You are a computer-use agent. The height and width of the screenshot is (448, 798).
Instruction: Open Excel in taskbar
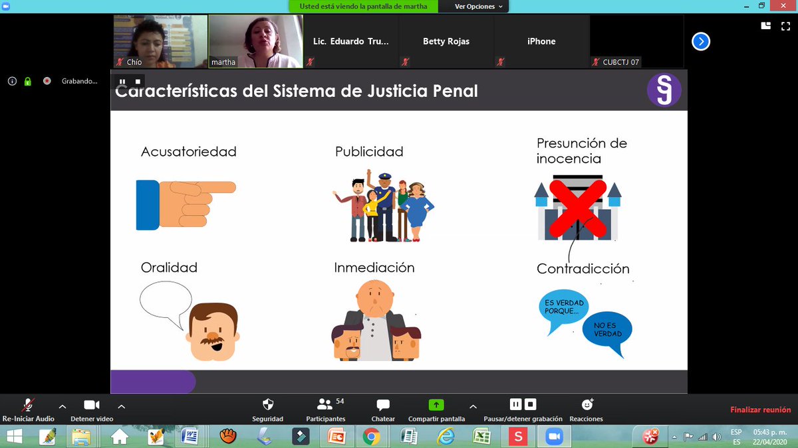click(481, 436)
